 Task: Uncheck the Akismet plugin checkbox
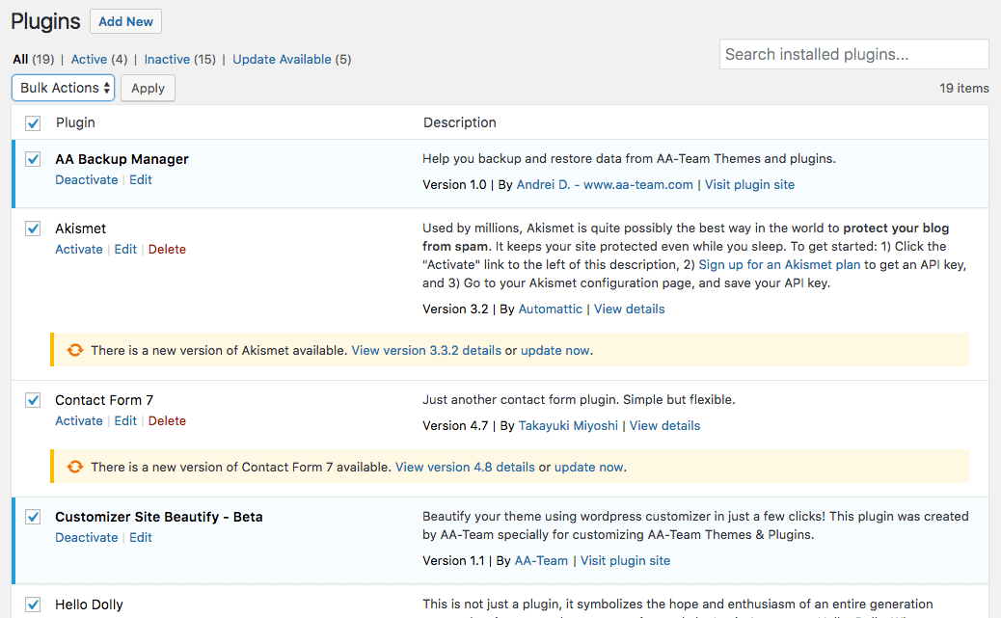point(33,228)
